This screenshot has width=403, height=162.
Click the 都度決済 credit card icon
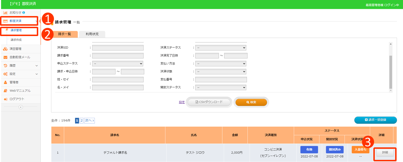(5, 21)
